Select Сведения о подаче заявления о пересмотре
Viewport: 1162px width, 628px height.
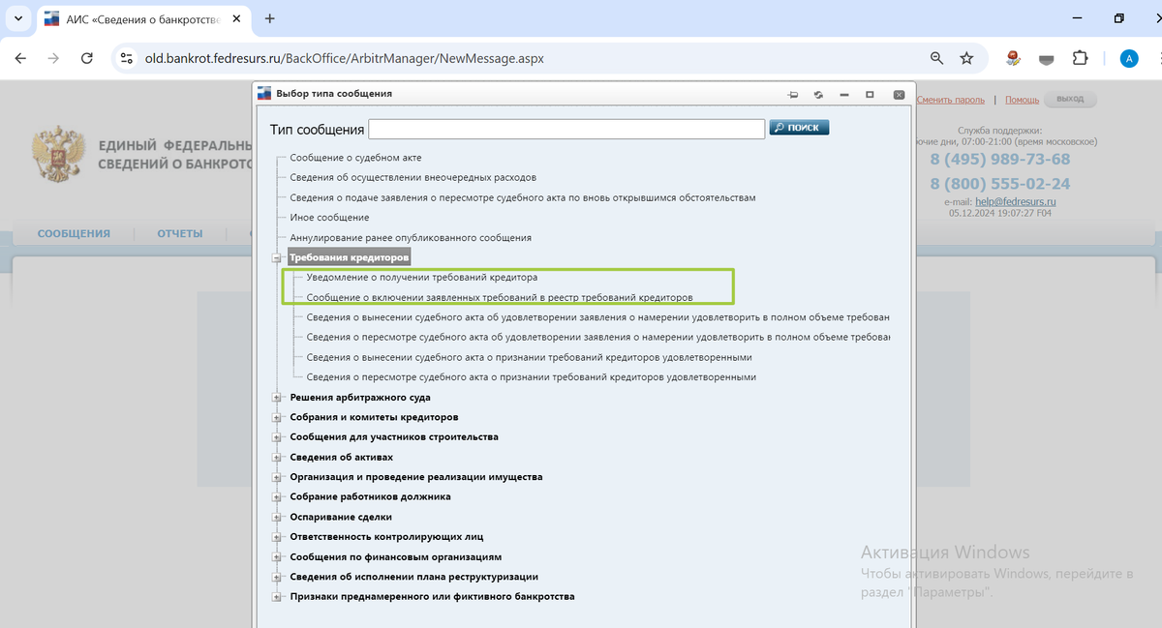[522, 197]
